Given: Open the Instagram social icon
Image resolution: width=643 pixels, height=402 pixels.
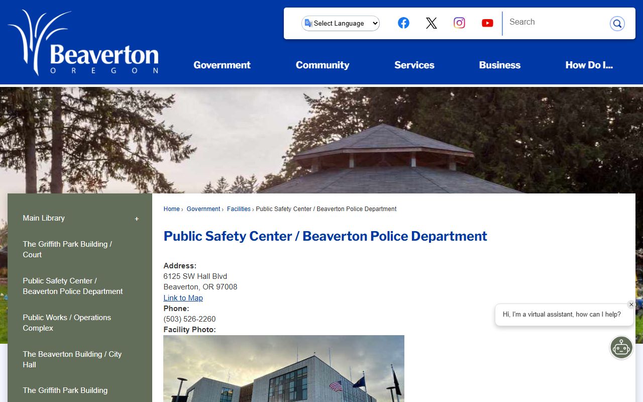Looking at the screenshot, I should pyautogui.click(x=459, y=23).
